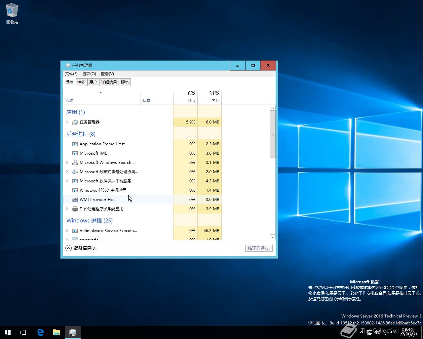Select the 应用 (1) group header
This screenshot has height=339, width=423.
click(x=76, y=112)
